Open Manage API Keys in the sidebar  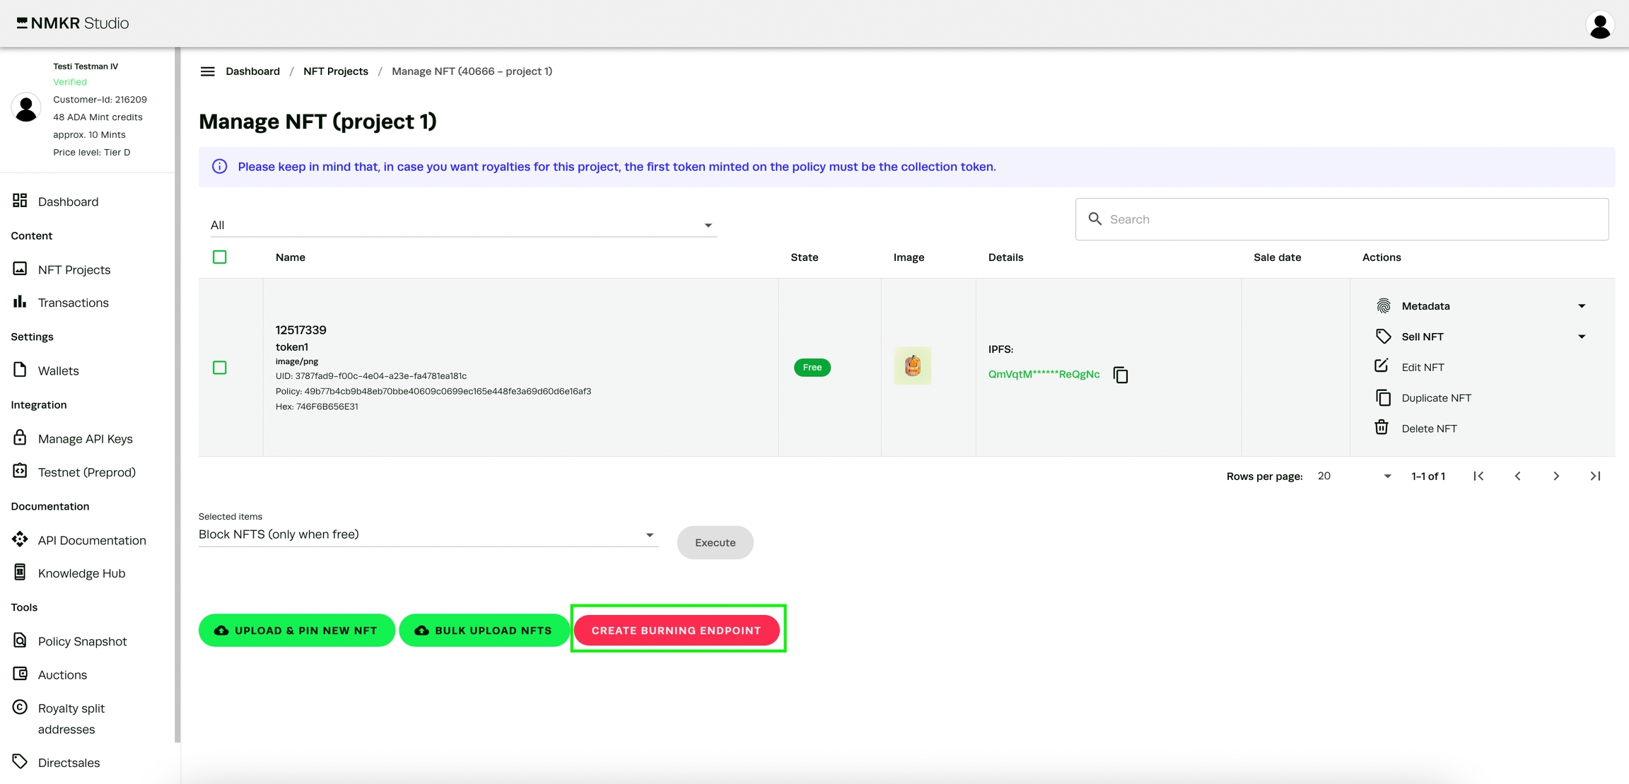coord(85,438)
